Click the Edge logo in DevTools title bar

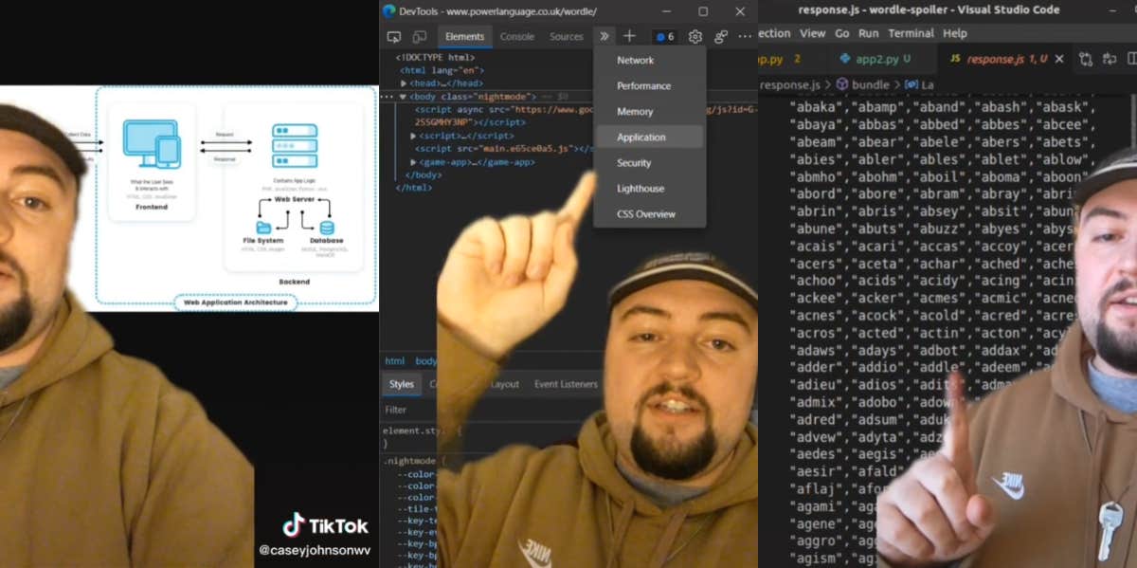pos(388,11)
